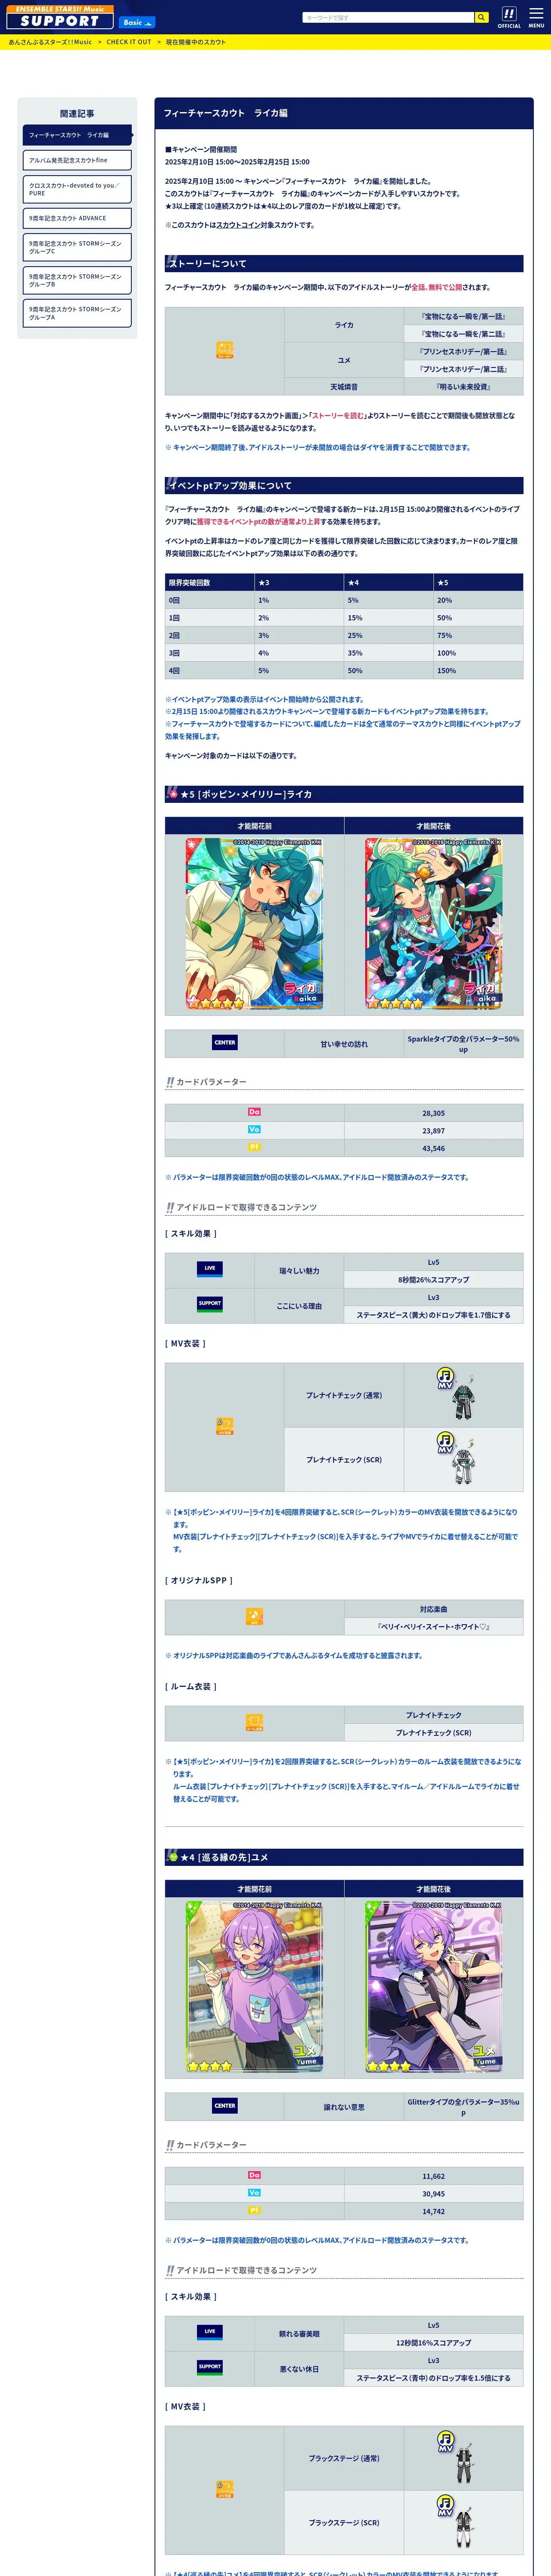
Task: Click the Da parameter badge beside 11,662
Action: (254, 2175)
